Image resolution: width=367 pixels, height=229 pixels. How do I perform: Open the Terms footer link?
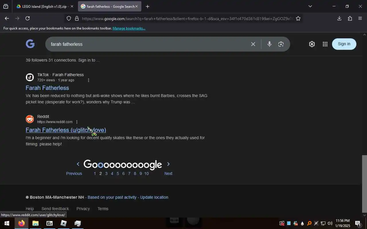coord(103,209)
